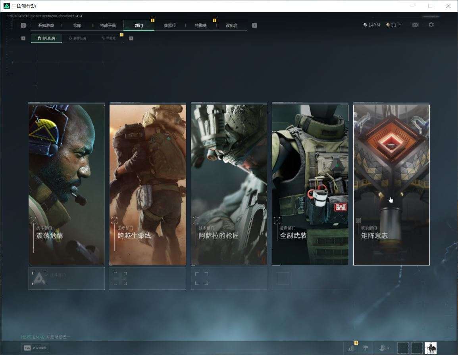Open the mail envelope icon

pyautogui.click(x=416, y=25)
